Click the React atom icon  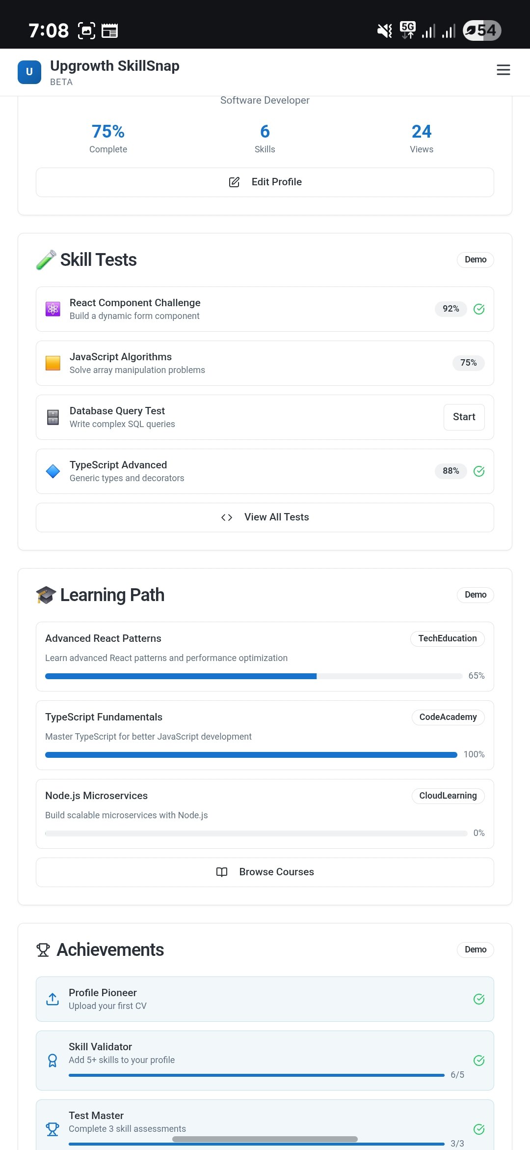[53, 309]
